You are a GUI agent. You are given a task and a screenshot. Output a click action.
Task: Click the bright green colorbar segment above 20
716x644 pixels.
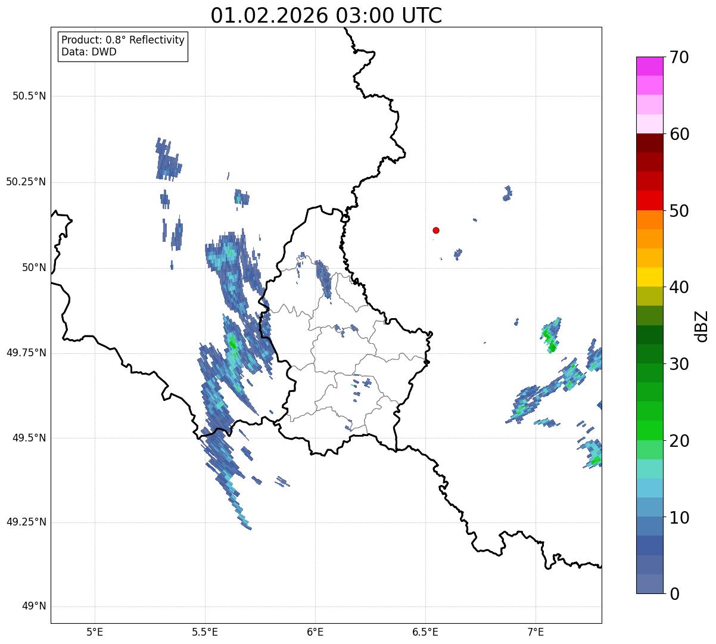click(x=649, y=431)
